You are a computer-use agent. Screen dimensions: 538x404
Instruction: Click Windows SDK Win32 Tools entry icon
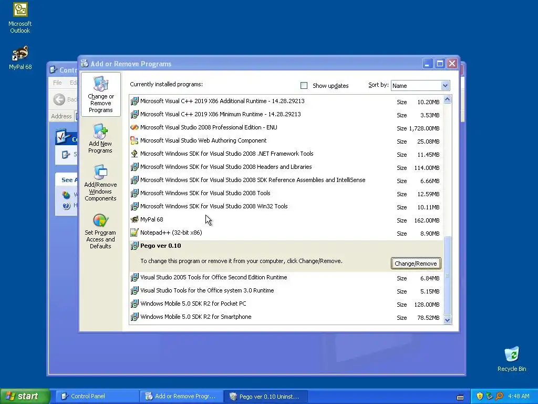134,206
